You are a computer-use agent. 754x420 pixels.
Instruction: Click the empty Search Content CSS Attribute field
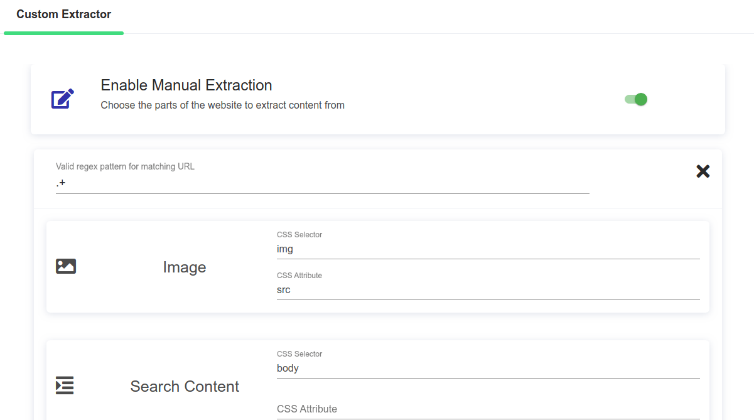[439, 414]
